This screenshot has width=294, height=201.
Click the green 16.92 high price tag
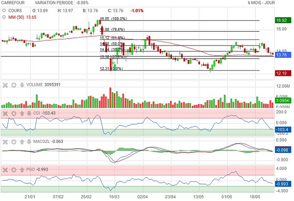[283, 20]
